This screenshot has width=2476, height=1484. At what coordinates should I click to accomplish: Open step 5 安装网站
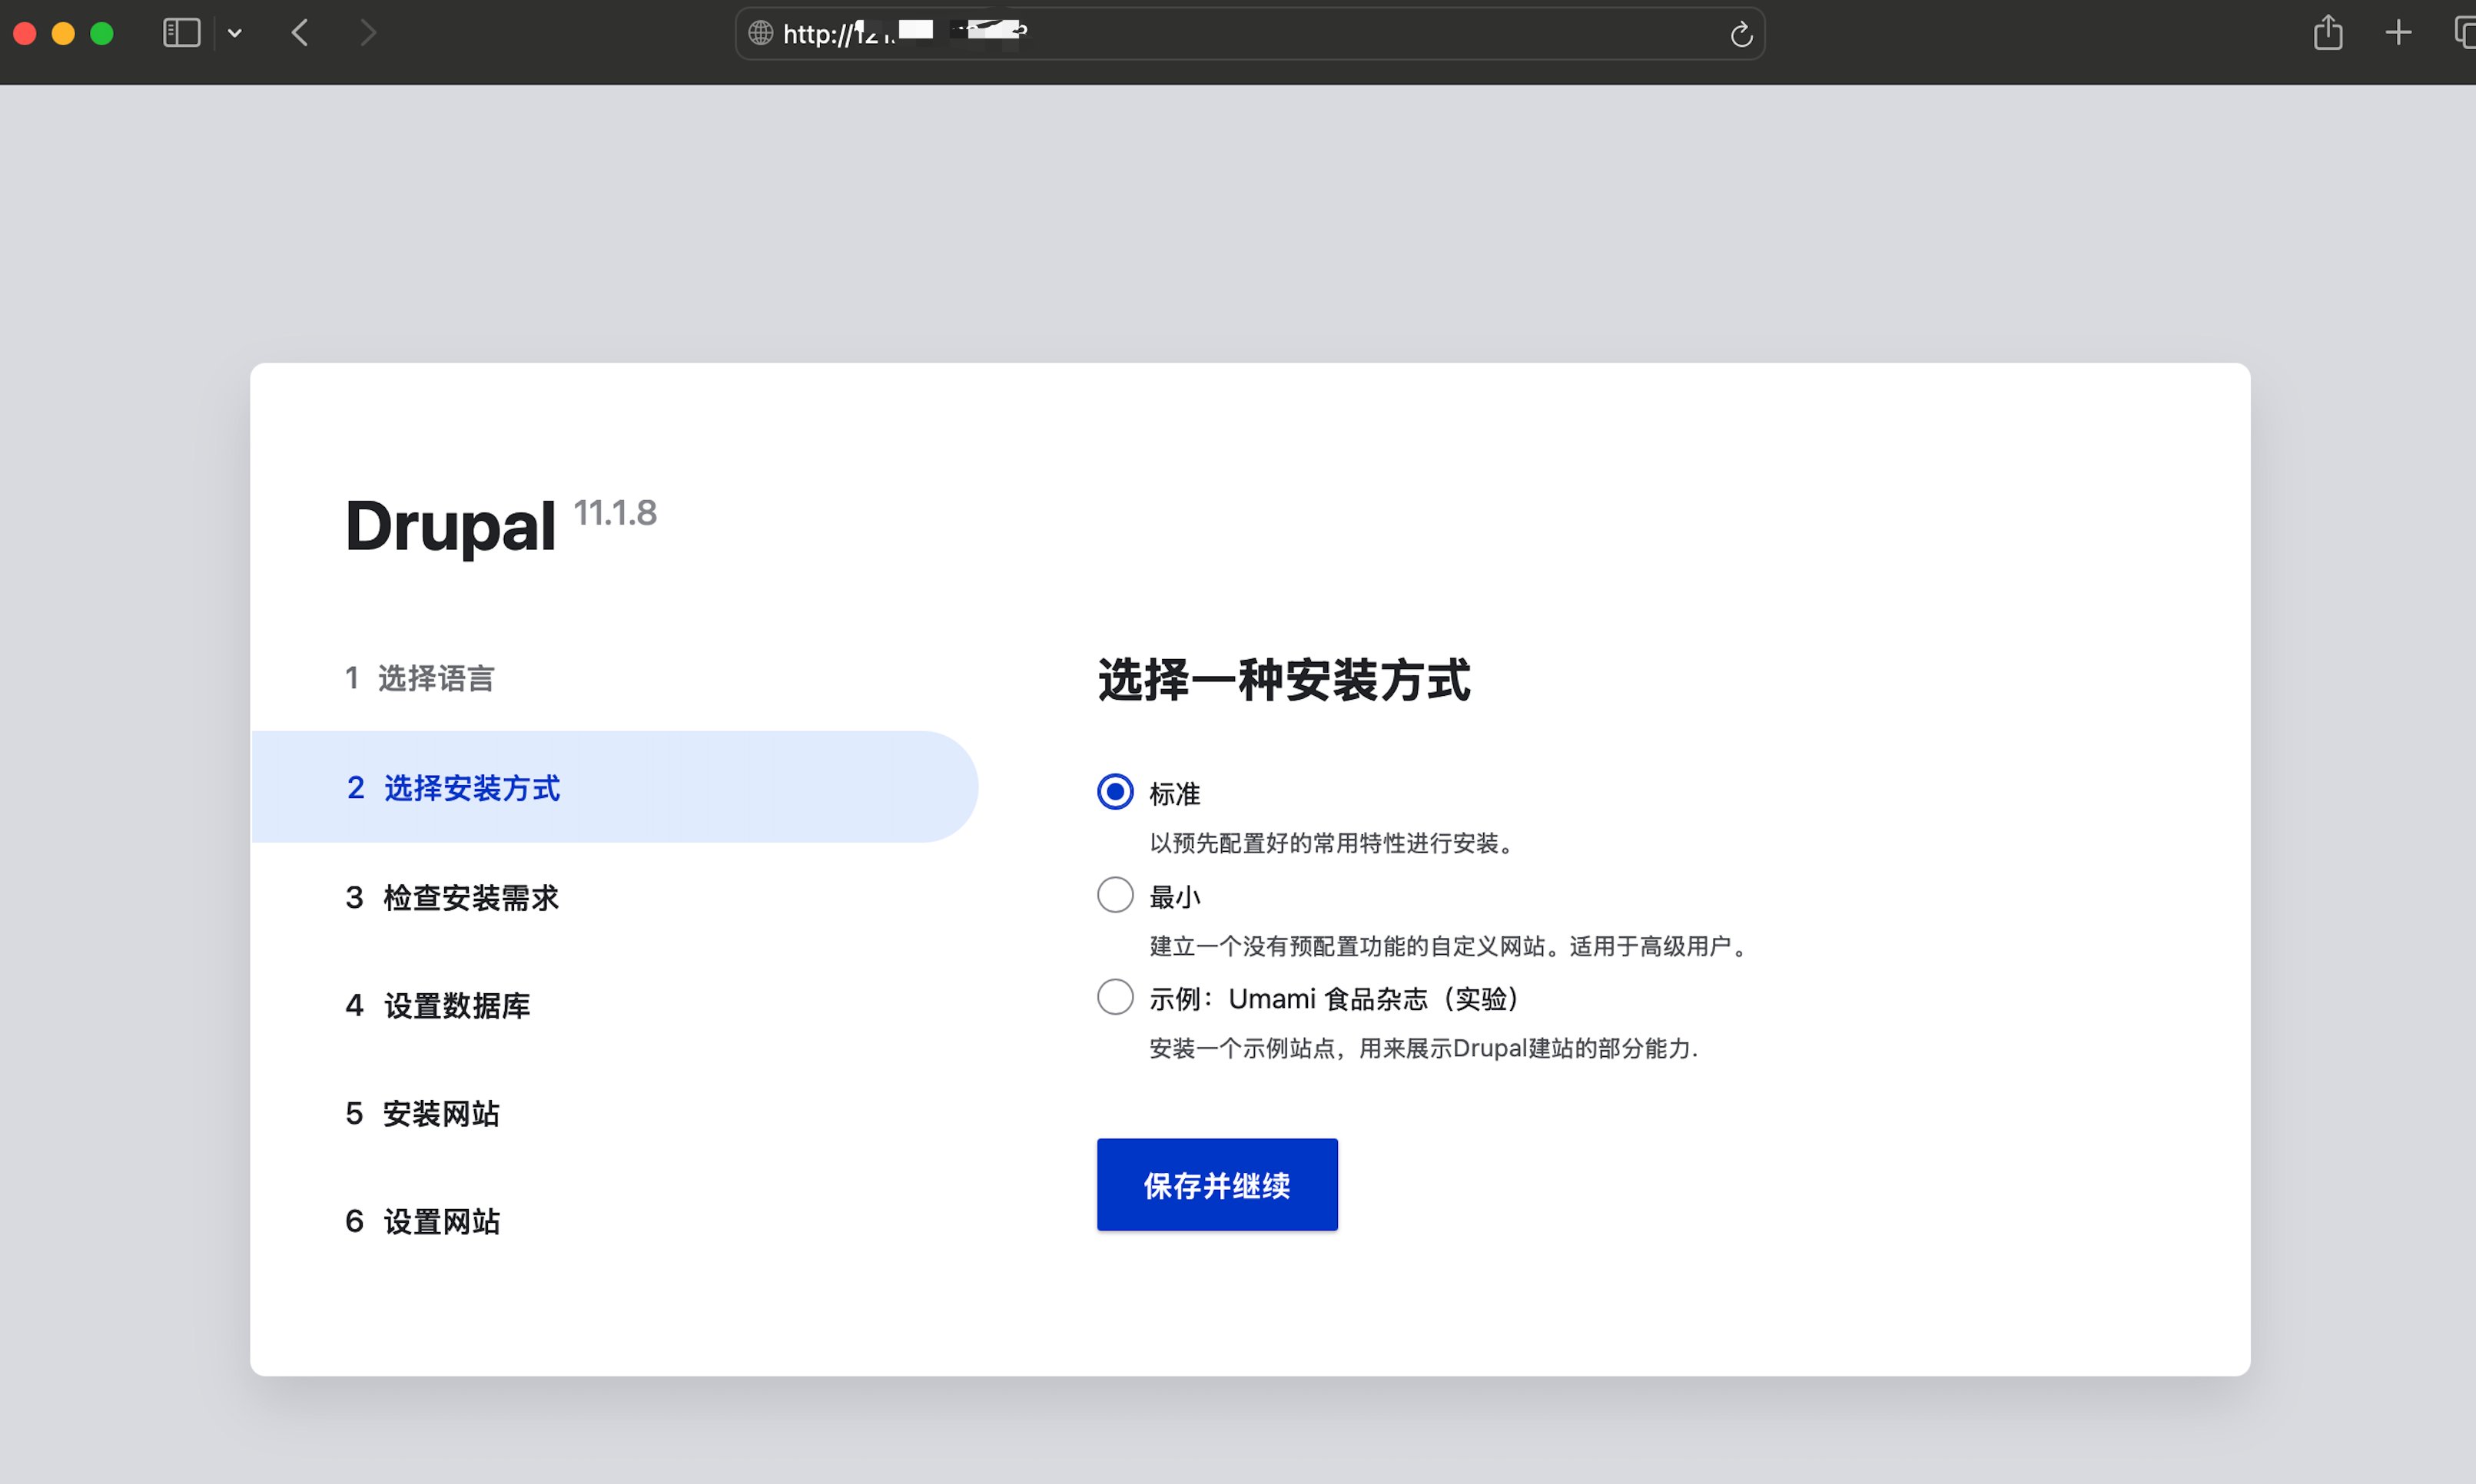422,1114
